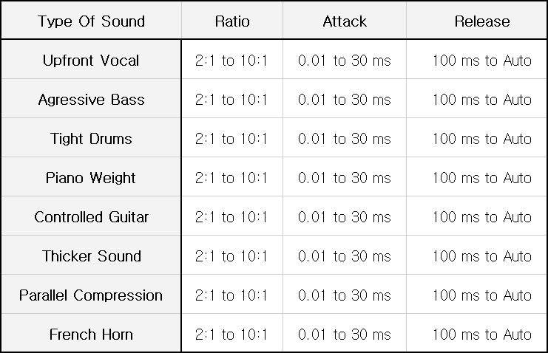
Task: Click the Agressive Bass row label
Action: tap(91, 100)
